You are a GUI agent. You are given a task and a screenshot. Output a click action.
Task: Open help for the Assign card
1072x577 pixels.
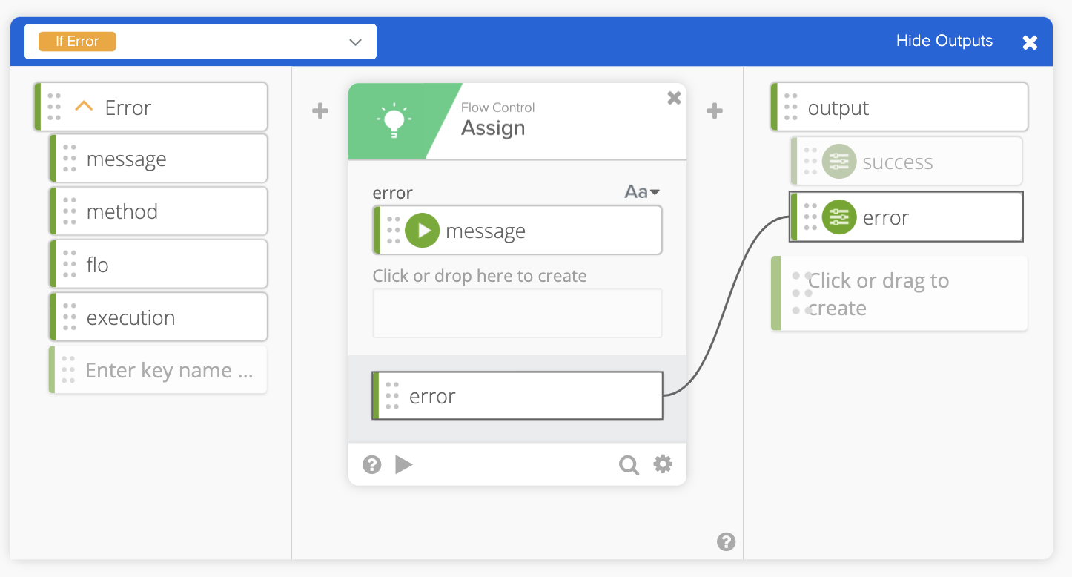pyautogui.click(x=371, y=465)
